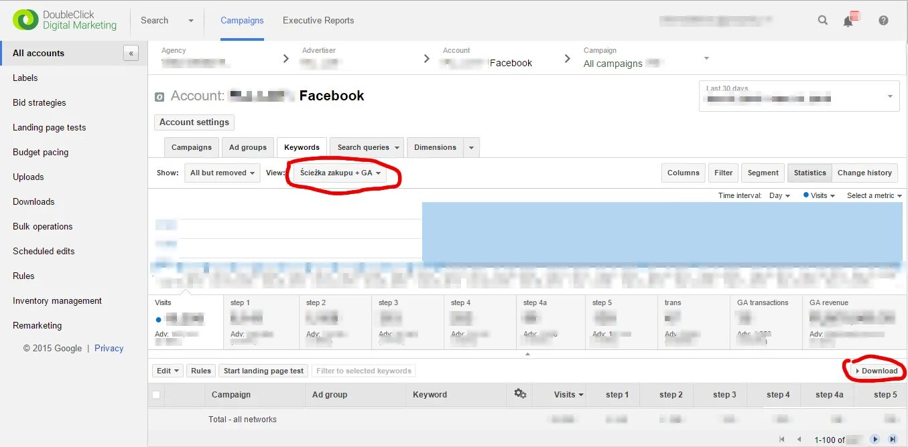
Task: Open the Select a metric dropdown
Action: pyautogui.click(x=874, y=195)
